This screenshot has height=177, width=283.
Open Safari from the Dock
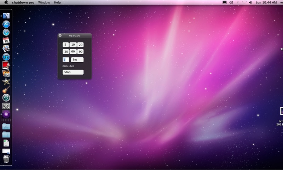[x=6, y=32]
